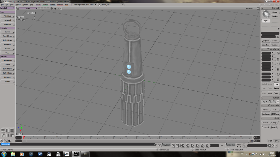Click the Primitive button
The width and height of the screenshot is (280, 157).
click(7, 16)
